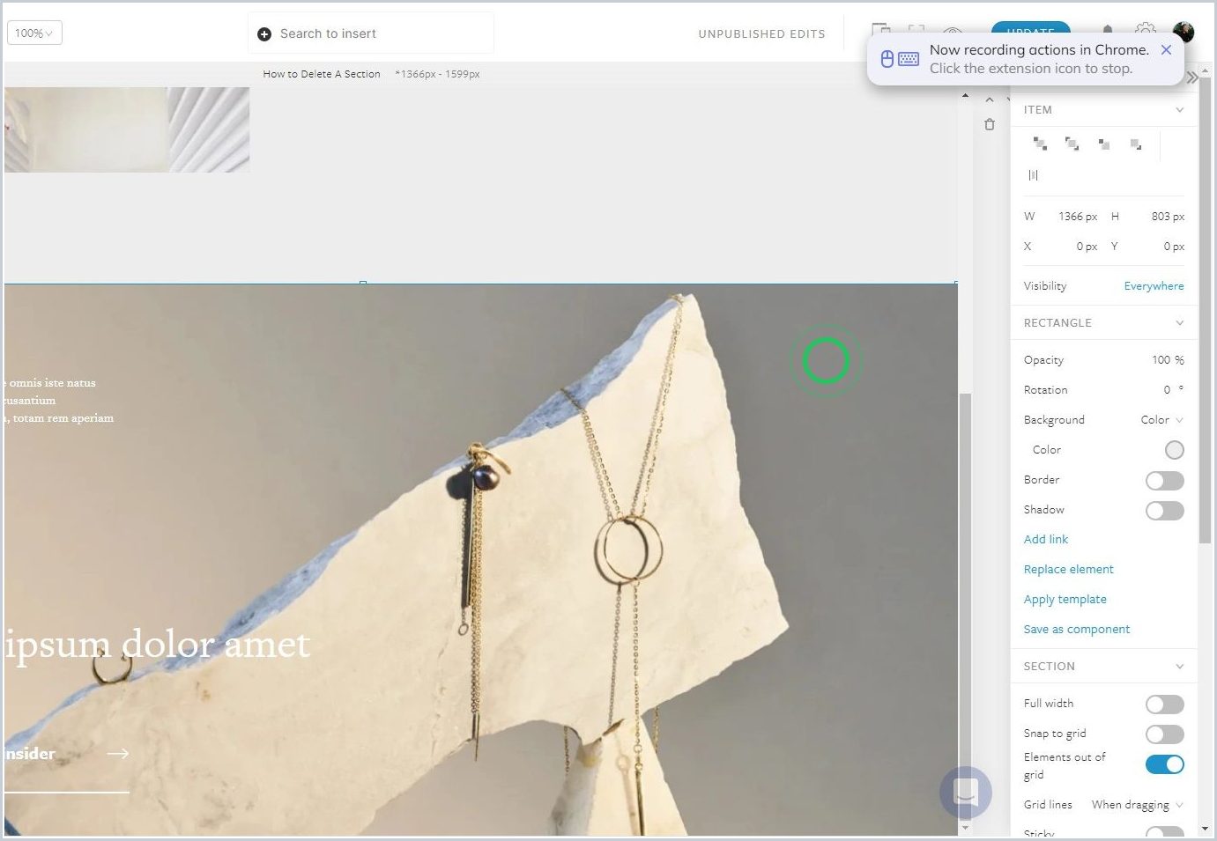Click the canvas vertical scrollbar thumb

click(965, 608)
